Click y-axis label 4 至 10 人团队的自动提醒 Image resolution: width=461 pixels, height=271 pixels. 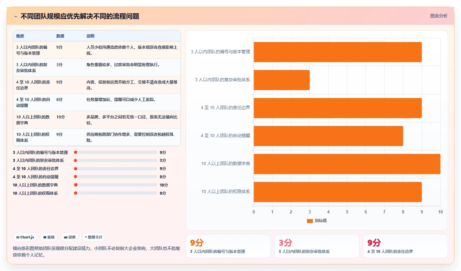click(x=225, y=135)
